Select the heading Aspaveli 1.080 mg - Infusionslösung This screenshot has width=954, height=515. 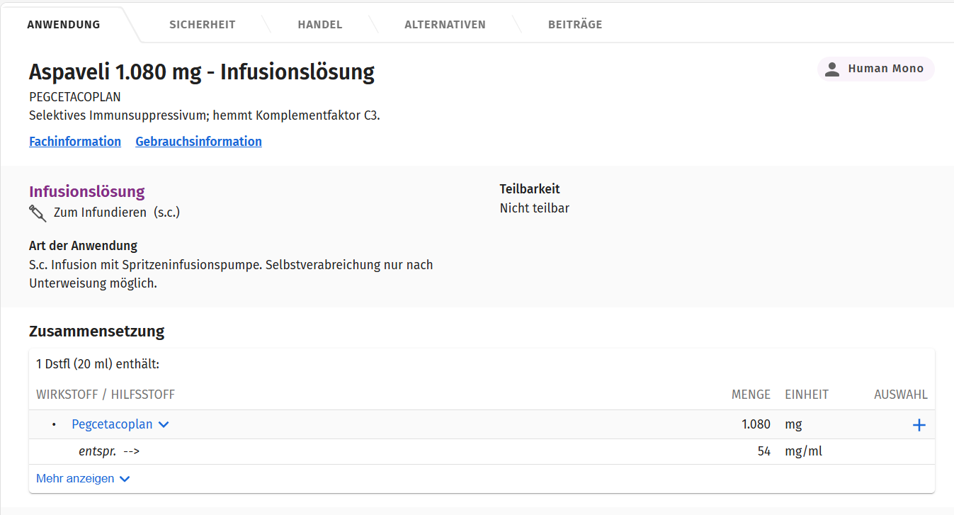click(202, 72)
